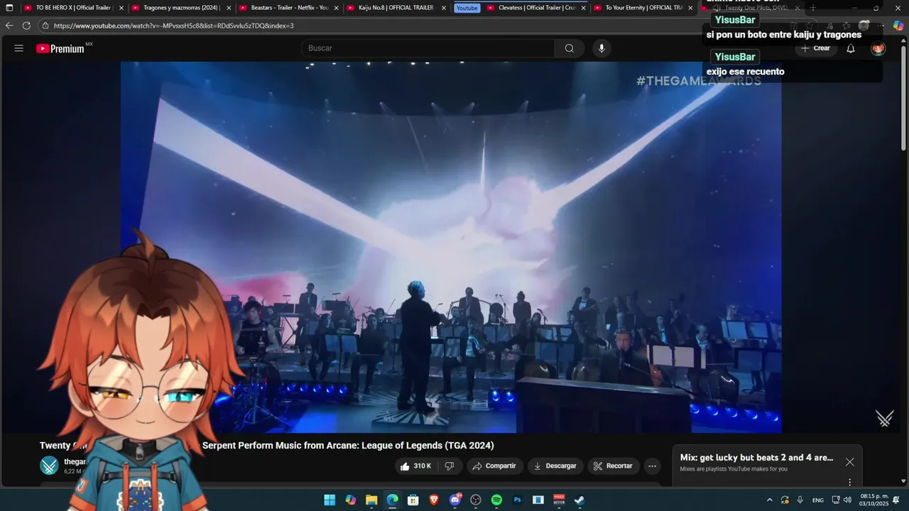Open OBS Studio from taskbar
The height and width of the screenshot is (511, 909).
(x=476, y=500)
